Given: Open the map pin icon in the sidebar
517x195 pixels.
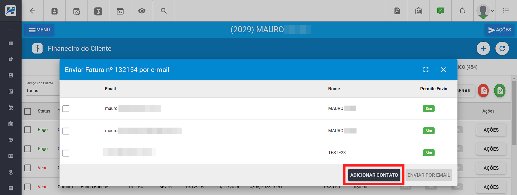Looking at the screenshot, I should pos(11,172).
